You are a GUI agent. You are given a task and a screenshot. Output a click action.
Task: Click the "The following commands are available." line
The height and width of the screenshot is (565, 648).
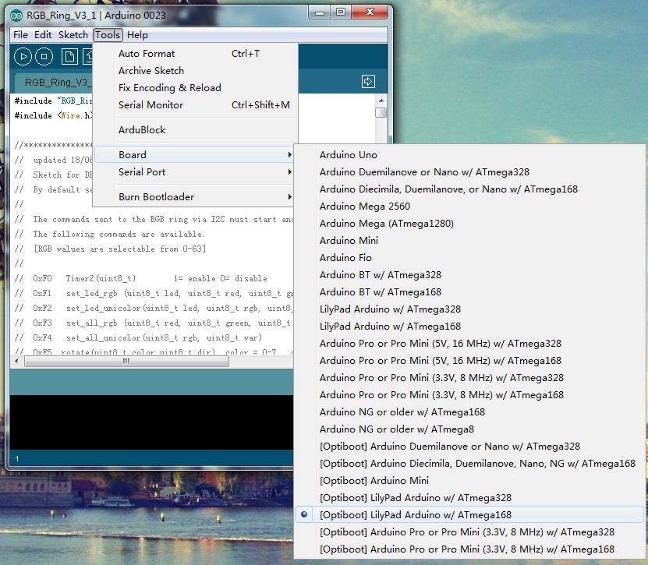pos(119,234)
